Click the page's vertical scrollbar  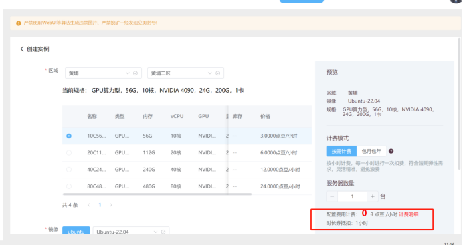[459, 103]
